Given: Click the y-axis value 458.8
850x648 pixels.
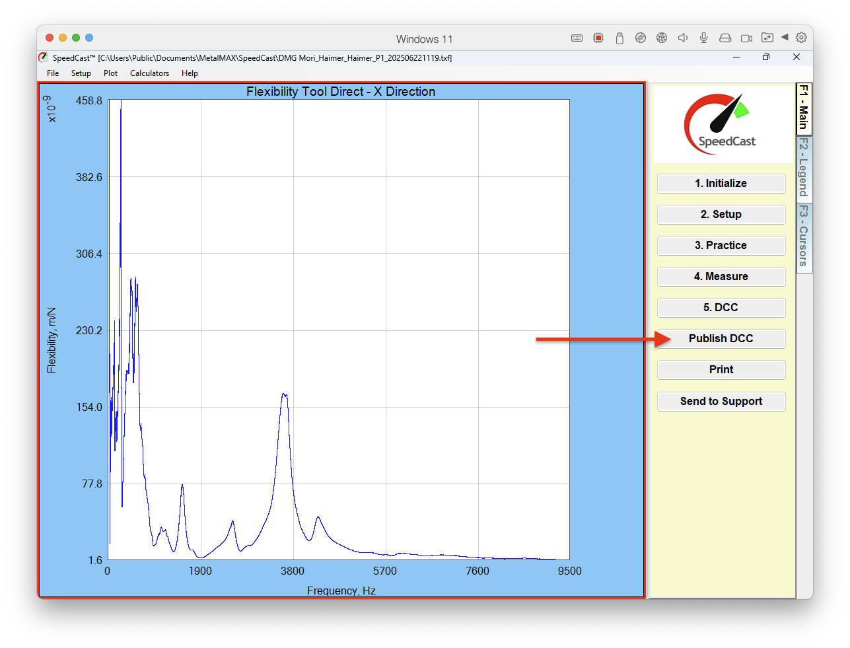Looking at the screenshot, I should pos(89,101).
